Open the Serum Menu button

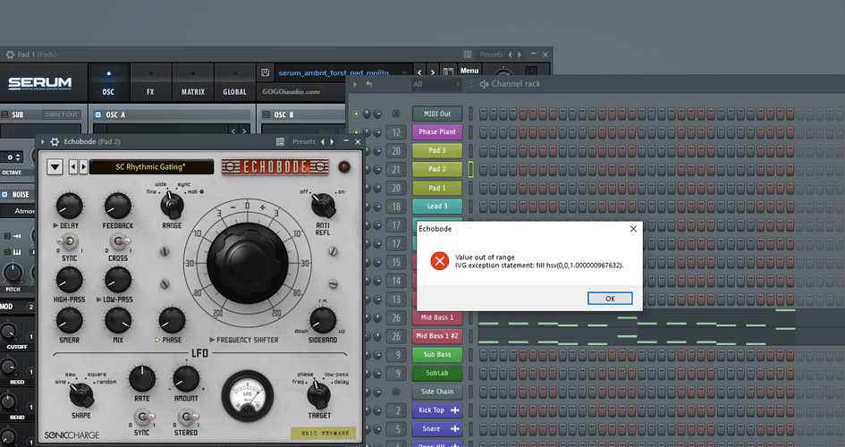[x=469, y=71]
